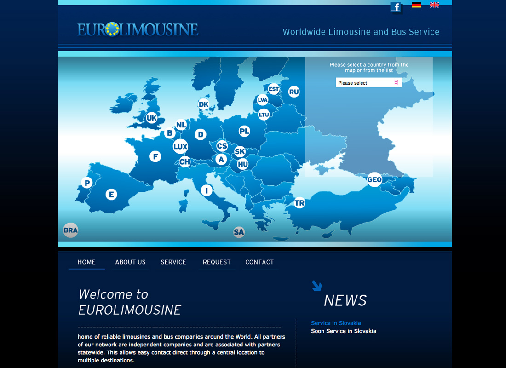The width and height of the screenshot is (506, 368).
Task: Switch language using the German flag
Action: pyautogui.click(x=416, y=5)
